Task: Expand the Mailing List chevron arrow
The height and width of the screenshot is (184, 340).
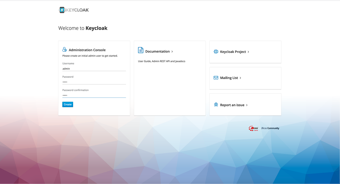Action: pyautogui.click(x=241, y=78)
